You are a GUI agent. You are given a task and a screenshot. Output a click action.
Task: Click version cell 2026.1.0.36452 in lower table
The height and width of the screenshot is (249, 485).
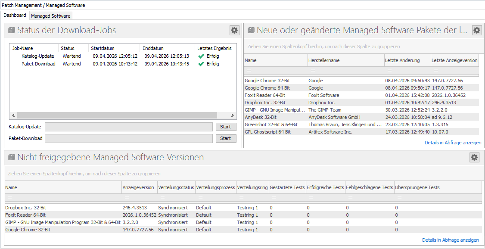coord(140,215)
